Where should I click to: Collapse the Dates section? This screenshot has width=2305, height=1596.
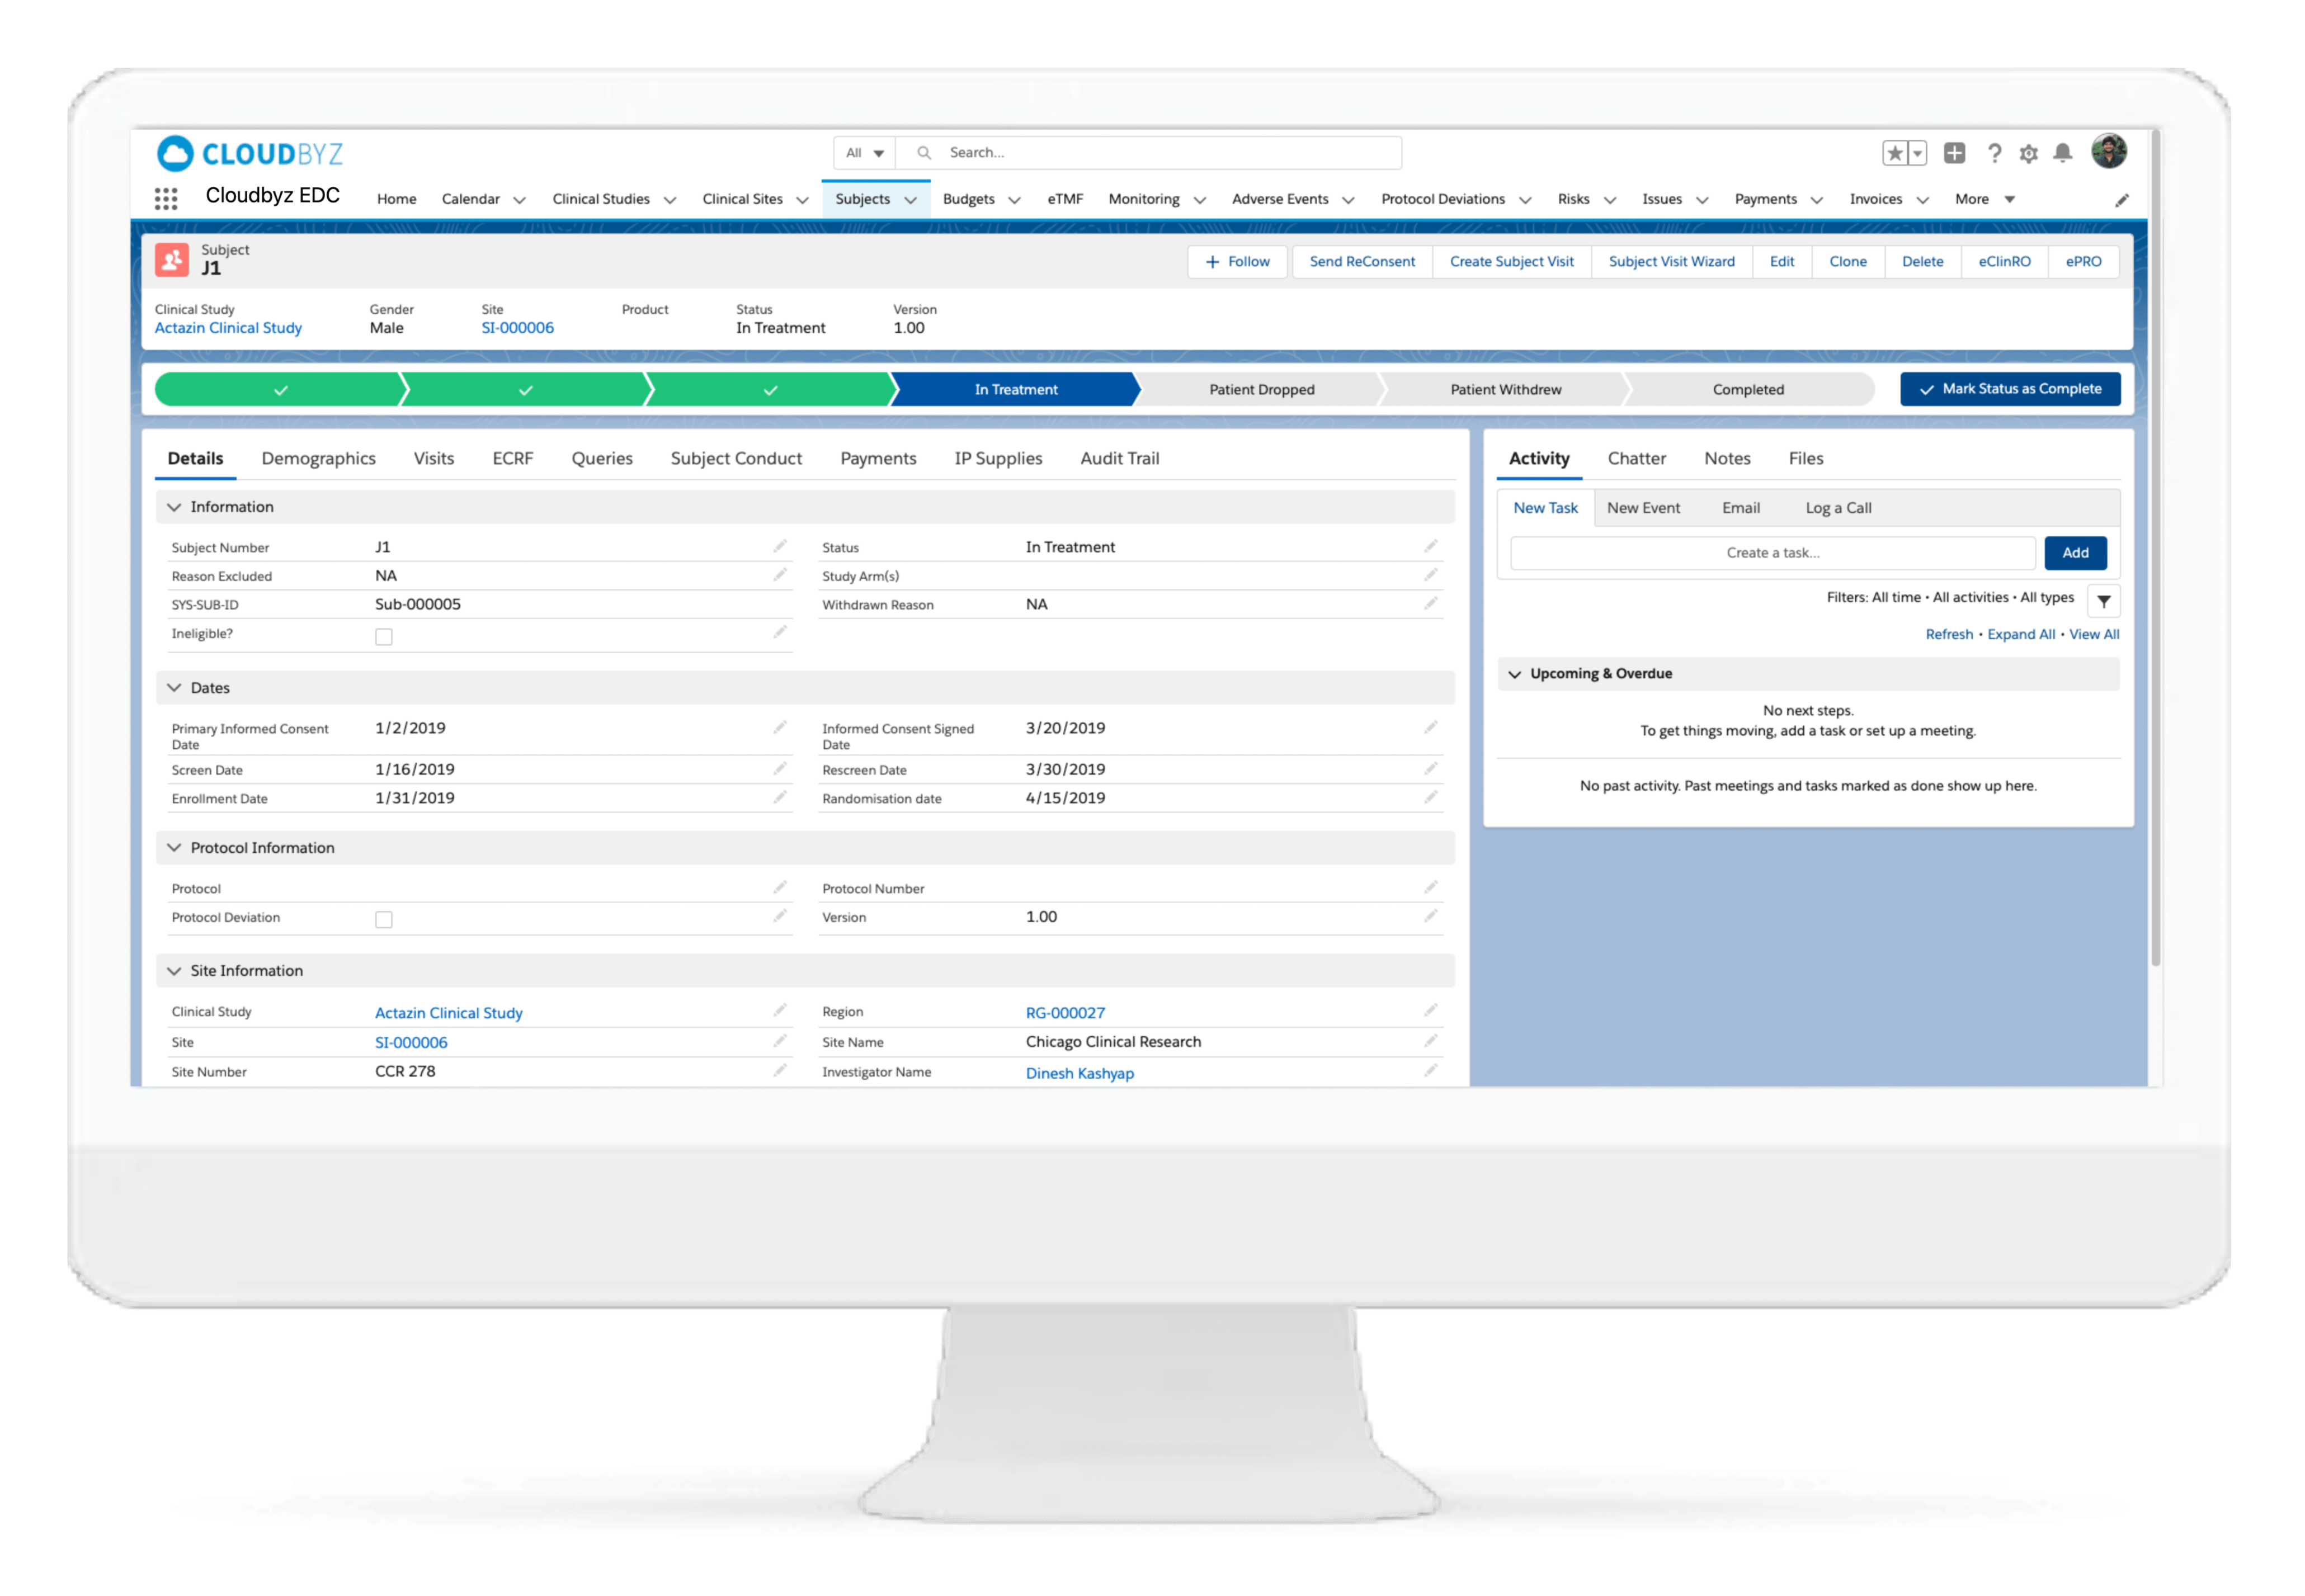click(174, 687)
